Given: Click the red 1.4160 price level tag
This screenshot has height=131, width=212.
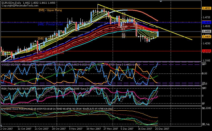Looking at the screenshot, I should pyautogui.click(x=207, y=51).
